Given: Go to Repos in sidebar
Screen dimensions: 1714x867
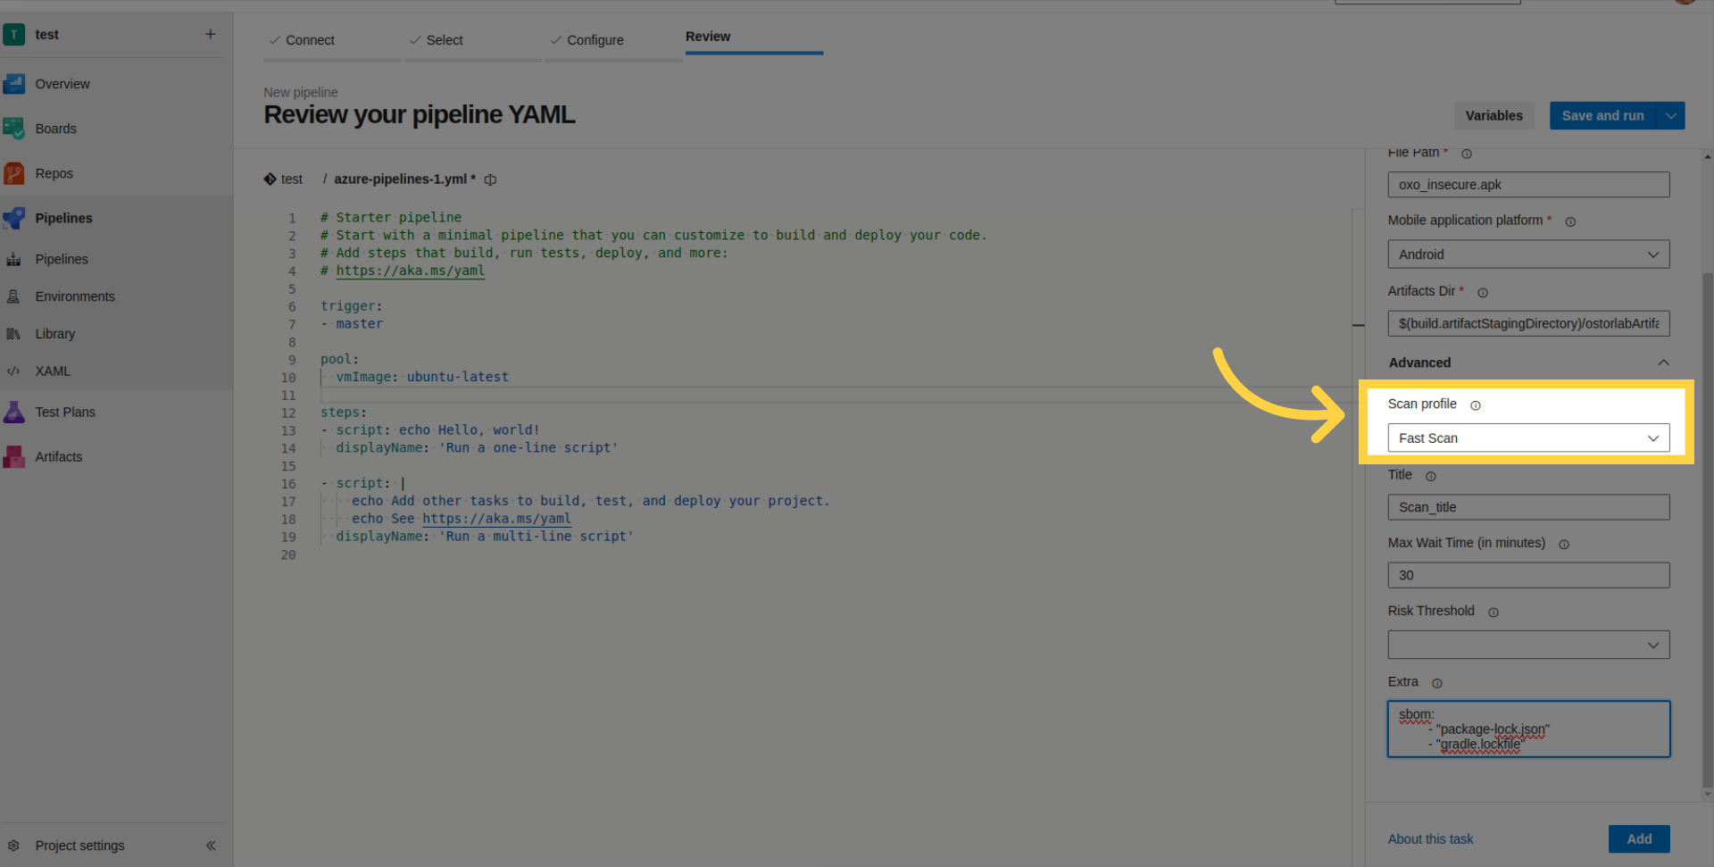Looking at the screenshot, I should 54,173.
